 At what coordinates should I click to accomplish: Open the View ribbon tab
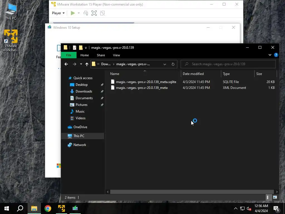[x=117, y=55]
